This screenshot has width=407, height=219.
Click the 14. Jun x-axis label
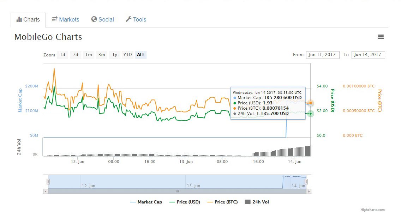295,162
